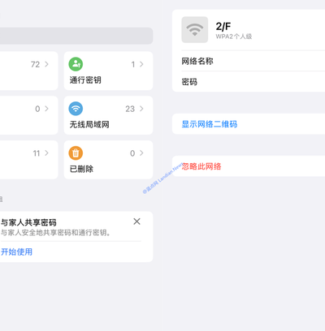The width and height of the screenshot is (325, 331).
Task: Open the green Passkeys (通行密钥) icon
Action: (76, 64)
